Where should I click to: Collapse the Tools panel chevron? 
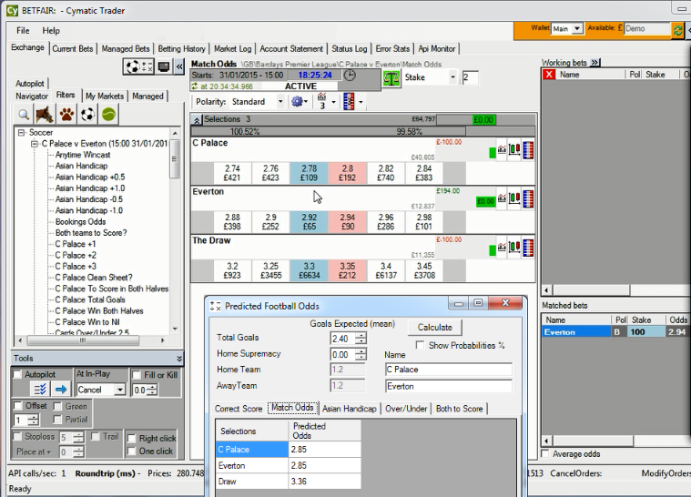pos(179,359)
